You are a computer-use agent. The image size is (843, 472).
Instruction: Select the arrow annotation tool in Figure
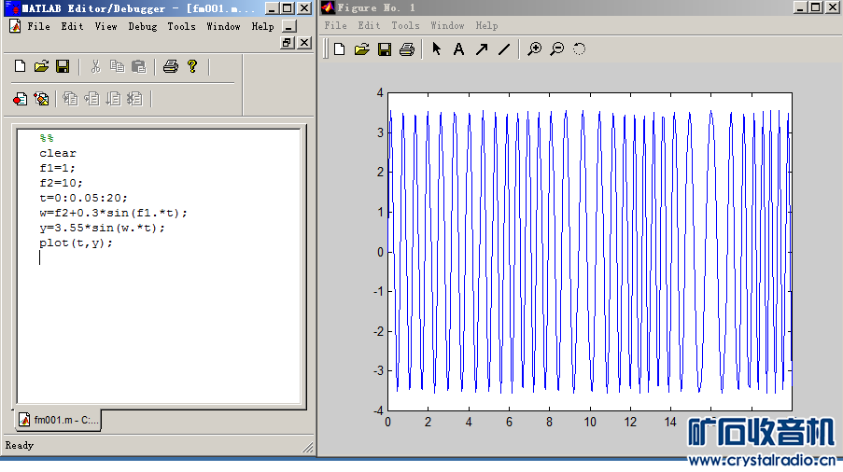point(482,49)
